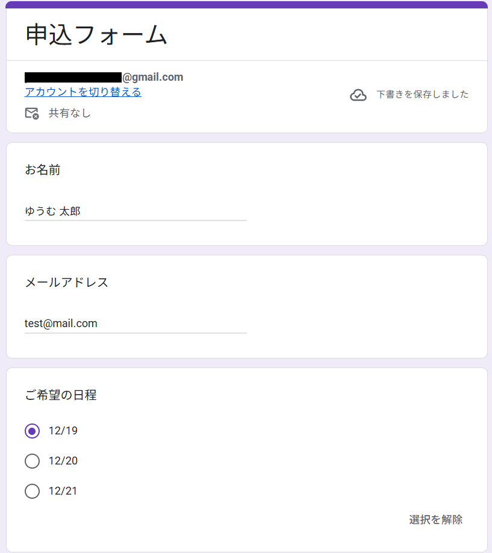492x553 pixels.
Task: Click the purple header bar at top
Action: (x=246, y=4)
